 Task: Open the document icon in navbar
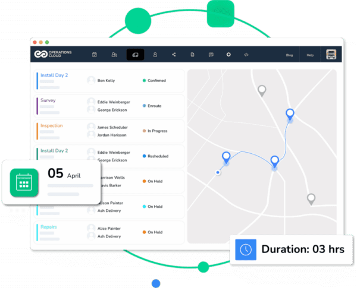pyautogui.click(x=192, y=55)
